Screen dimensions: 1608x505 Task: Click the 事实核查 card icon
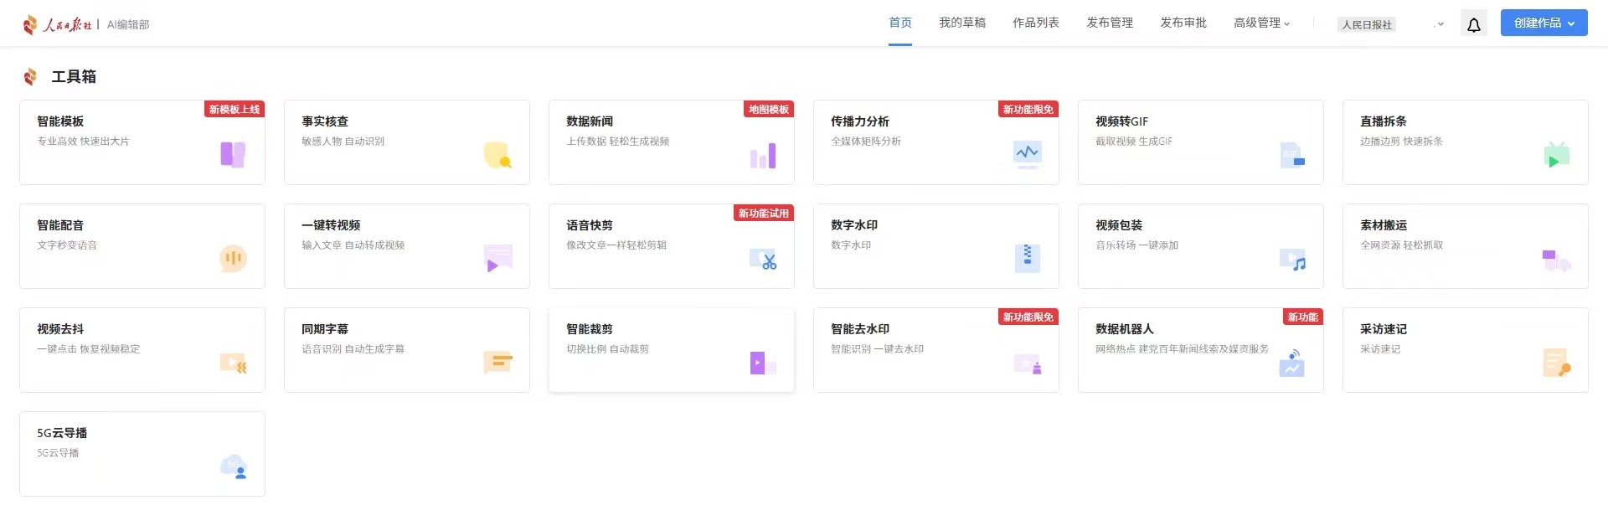497,155
